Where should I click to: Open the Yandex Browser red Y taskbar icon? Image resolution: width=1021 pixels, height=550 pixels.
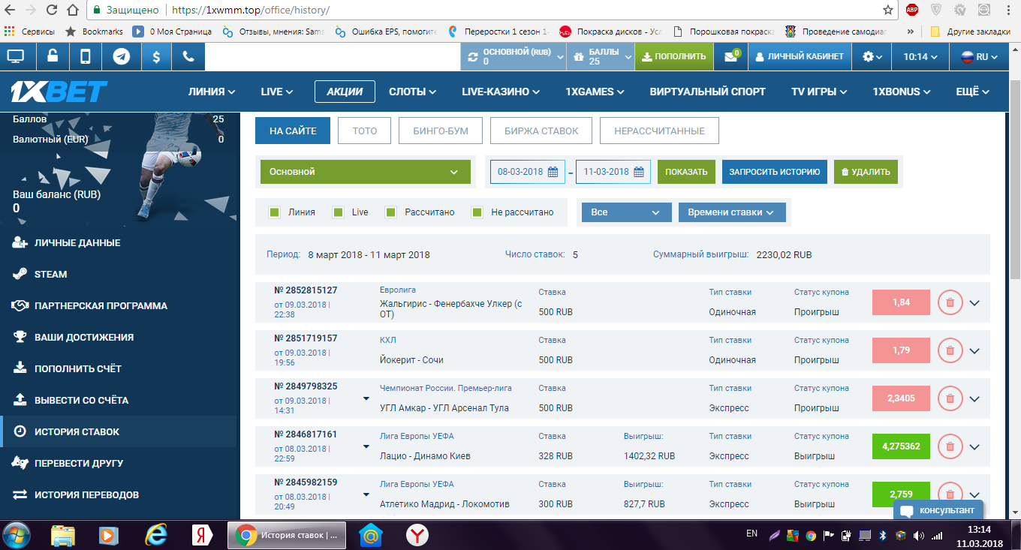[417, 535]
